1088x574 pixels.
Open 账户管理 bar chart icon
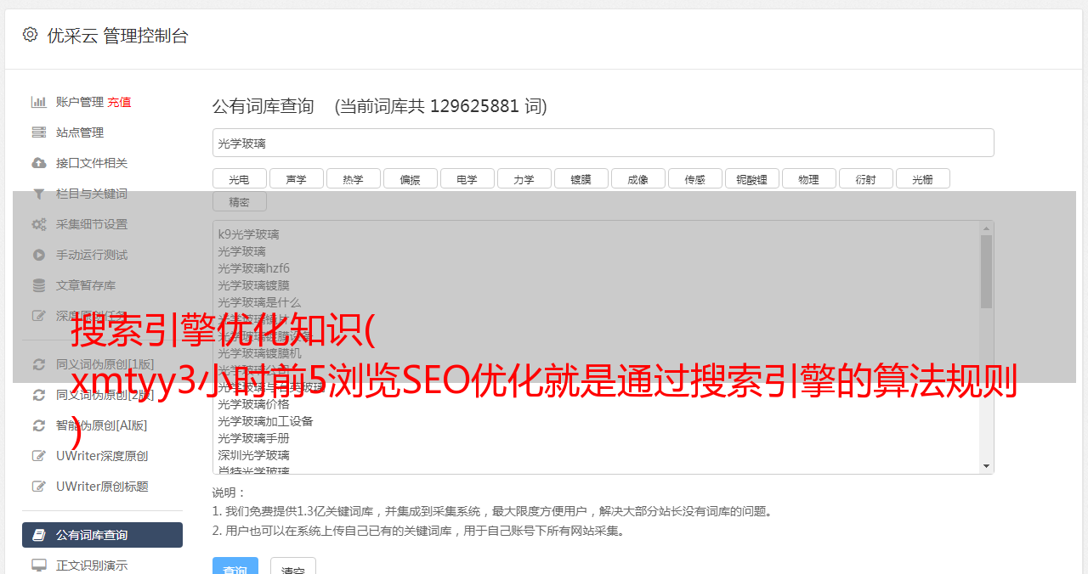(39, 102)
